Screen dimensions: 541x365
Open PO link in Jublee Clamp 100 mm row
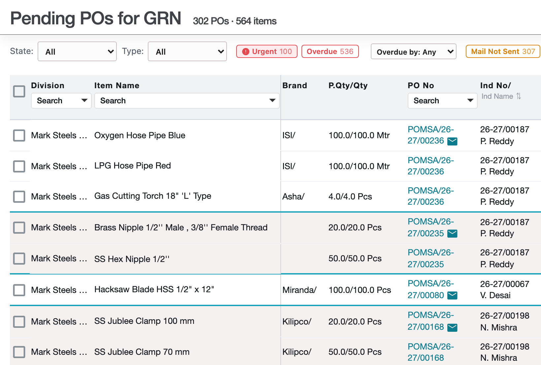pyautogui.click(x=430, y=321)
